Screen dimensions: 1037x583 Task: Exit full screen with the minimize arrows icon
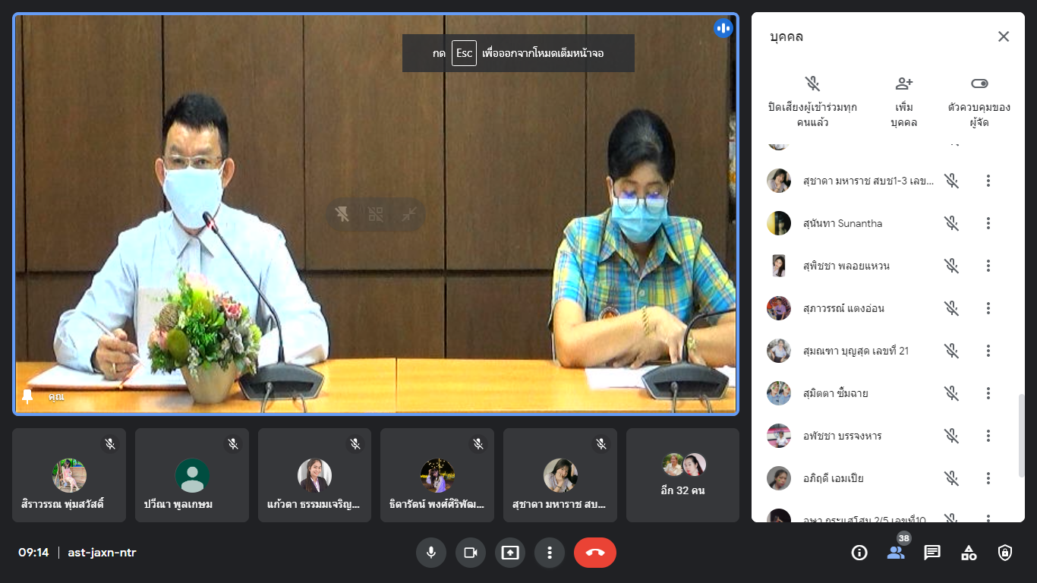click(x=409, y=214)
